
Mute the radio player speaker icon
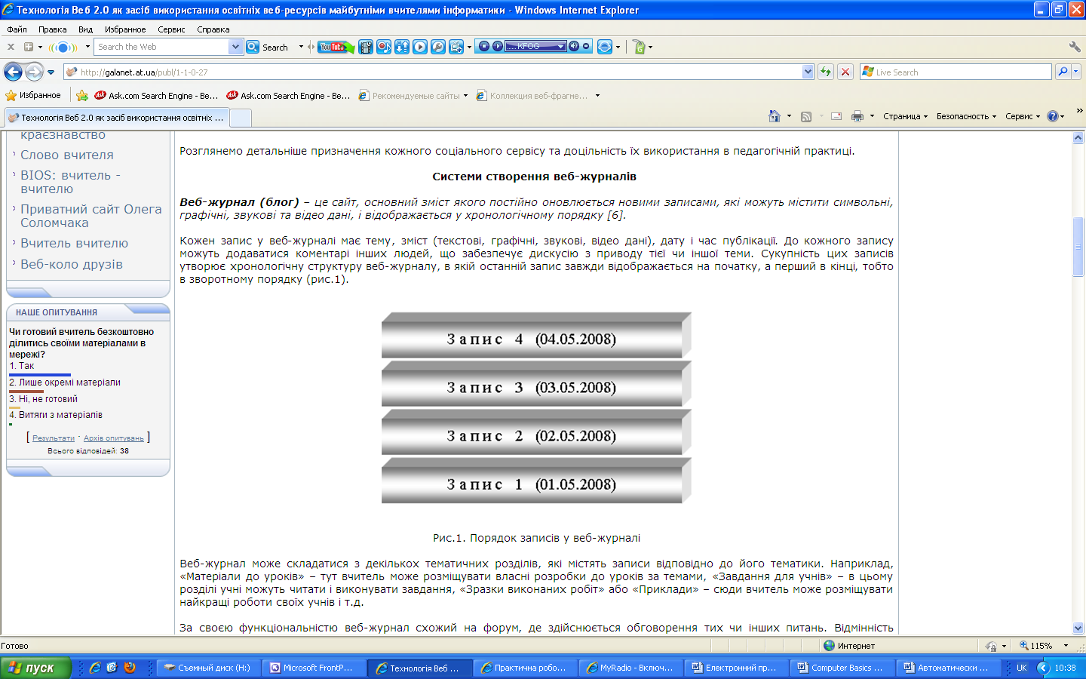574,46
